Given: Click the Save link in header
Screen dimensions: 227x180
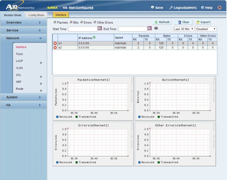Looking at the screenshot, I should coord(159,8).
